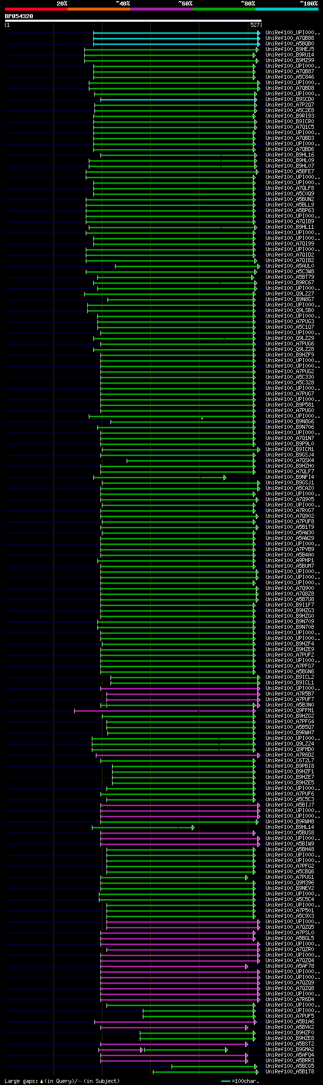The height and width of the screenshot is (1085, 323).
Task: Open UniRef100_A7R6D2 hit
Action: (x=290, y=755)
